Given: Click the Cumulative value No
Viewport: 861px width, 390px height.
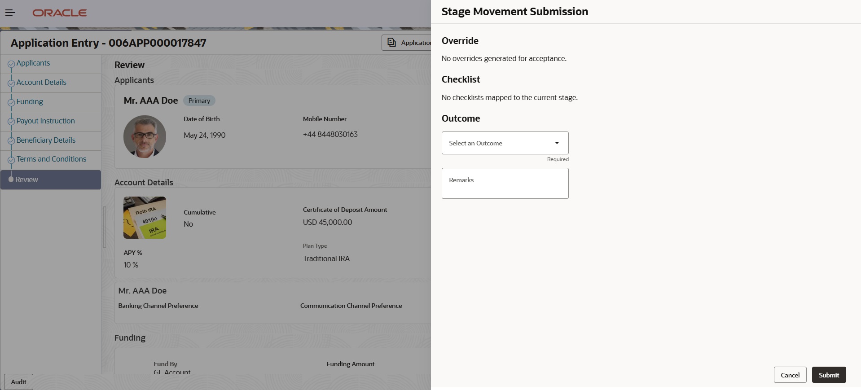Looking at the screenshot, I should tap(189, 224).
